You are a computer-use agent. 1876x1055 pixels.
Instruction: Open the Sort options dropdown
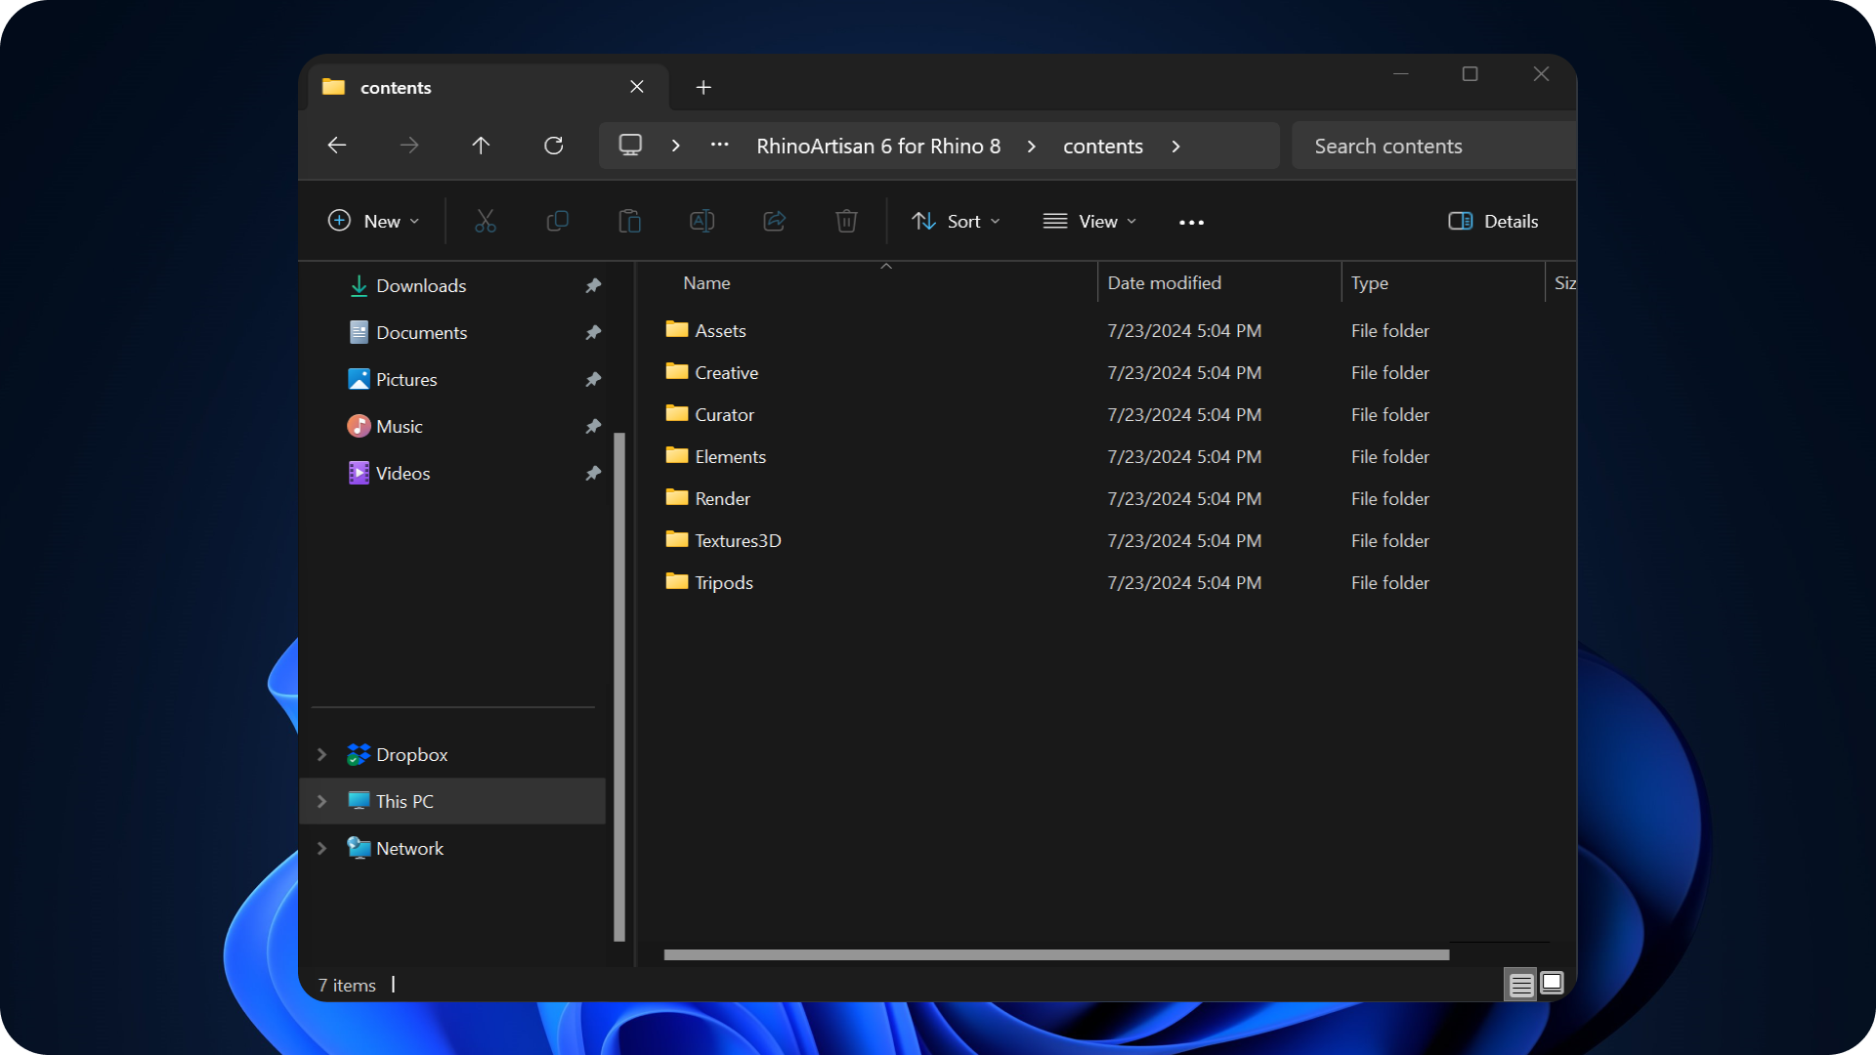tap(956, 222)
